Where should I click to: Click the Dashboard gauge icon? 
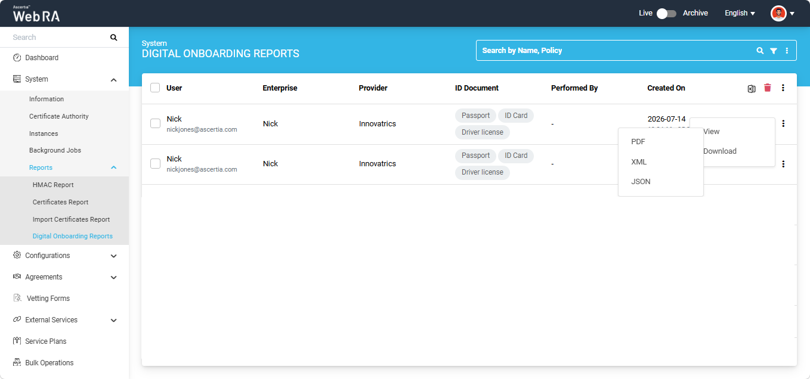click(17, 58)
